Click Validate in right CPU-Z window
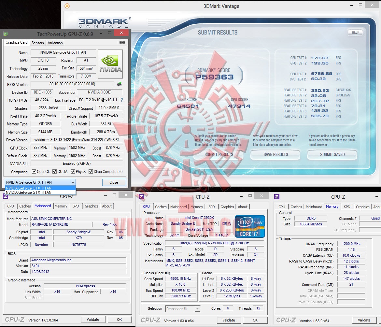Screen dimensions: 381x327 pyautogui.click(x=364, y=320)
